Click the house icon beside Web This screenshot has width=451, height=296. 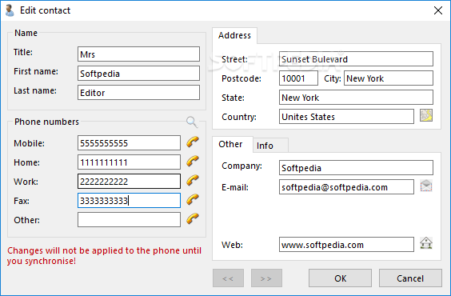pos(426,243)
